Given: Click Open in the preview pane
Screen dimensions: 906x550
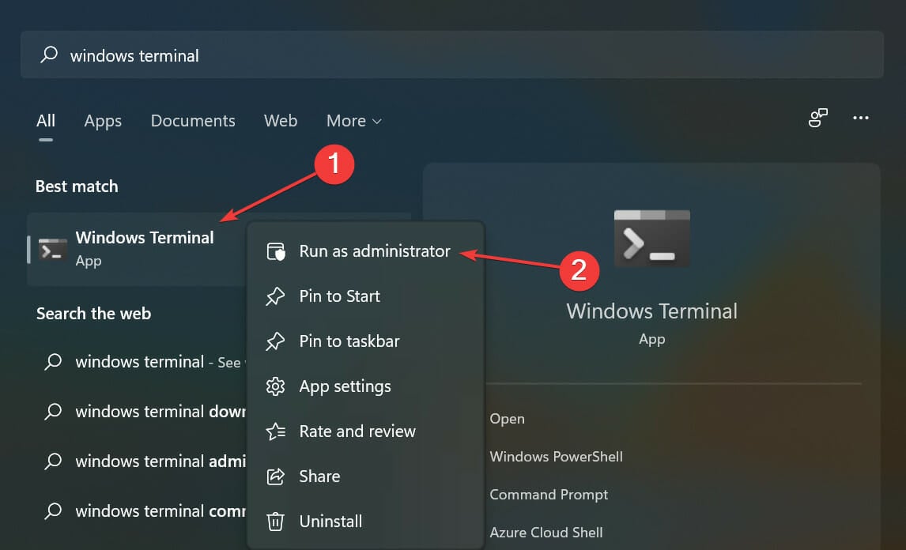Looking at the screenshot, I should click(x=508, y=419).
